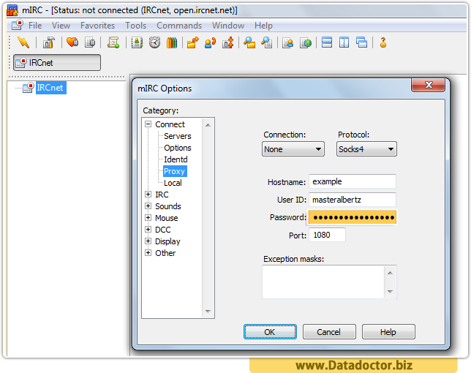Image resolution: width=471 pixels, height=373 pixels.
Task: Click Cascade windows toolbar icon
Action: tap(361, 42)
